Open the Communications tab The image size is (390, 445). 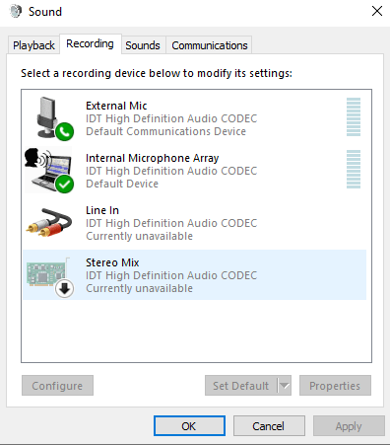tap(210, 45)
